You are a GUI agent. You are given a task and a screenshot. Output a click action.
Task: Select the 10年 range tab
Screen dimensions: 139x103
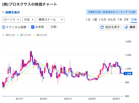click(x=134, y=20)
